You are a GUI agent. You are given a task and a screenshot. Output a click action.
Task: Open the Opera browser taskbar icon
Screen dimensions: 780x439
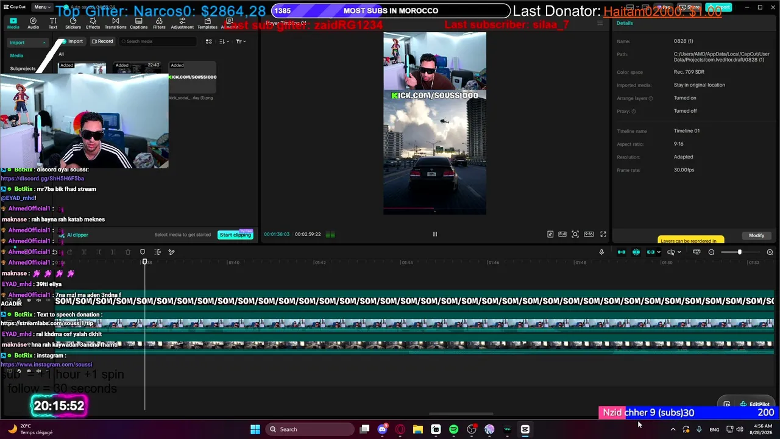tap(400, 429)
